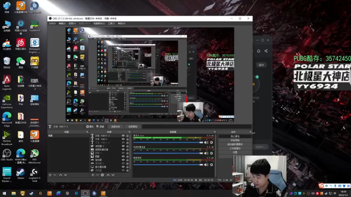The width and height of the screenshot is (351, 197).
Task: Move source down in sources toolbar
Action: point(113,175)
